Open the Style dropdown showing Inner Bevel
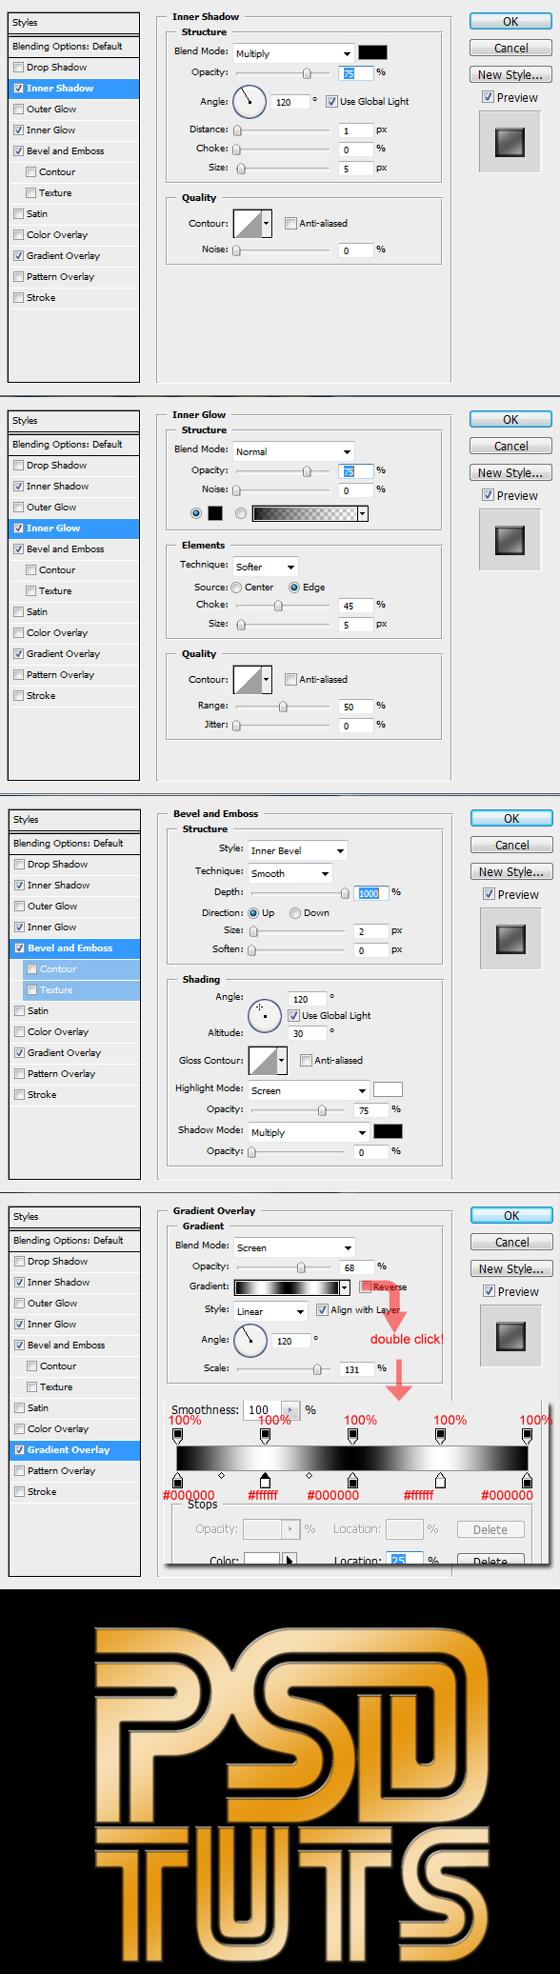The image size is (560, 1974). tap(297, 850)
